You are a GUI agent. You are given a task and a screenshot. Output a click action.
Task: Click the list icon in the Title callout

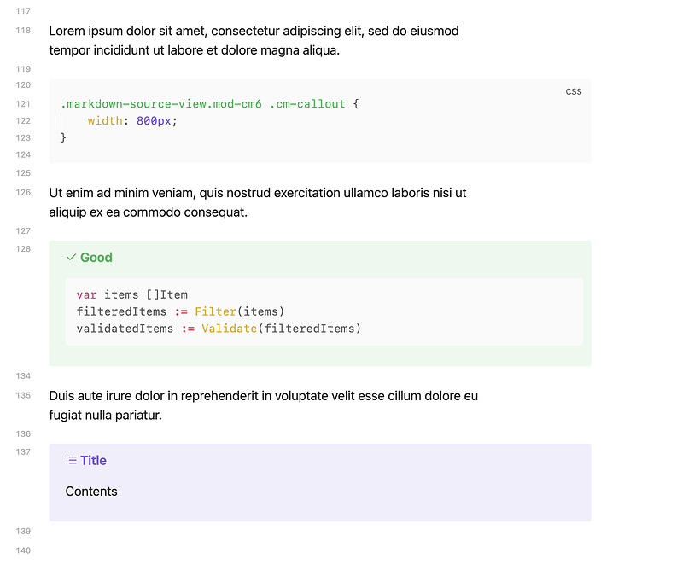click(x=72, y=460)
